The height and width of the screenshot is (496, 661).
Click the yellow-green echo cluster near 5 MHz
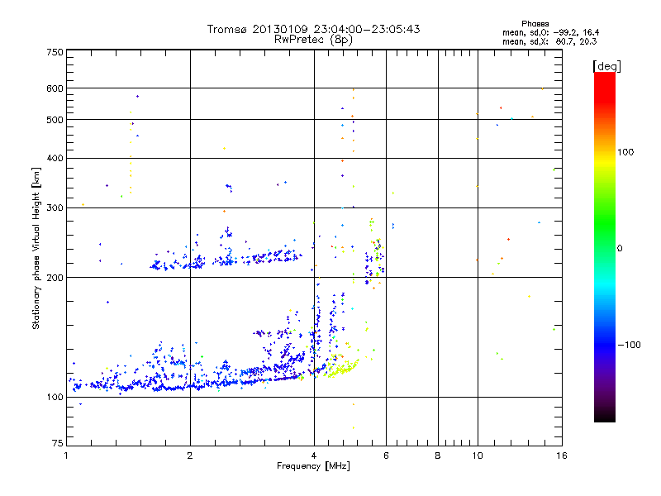pyautogui.click(x=341, y=368)
